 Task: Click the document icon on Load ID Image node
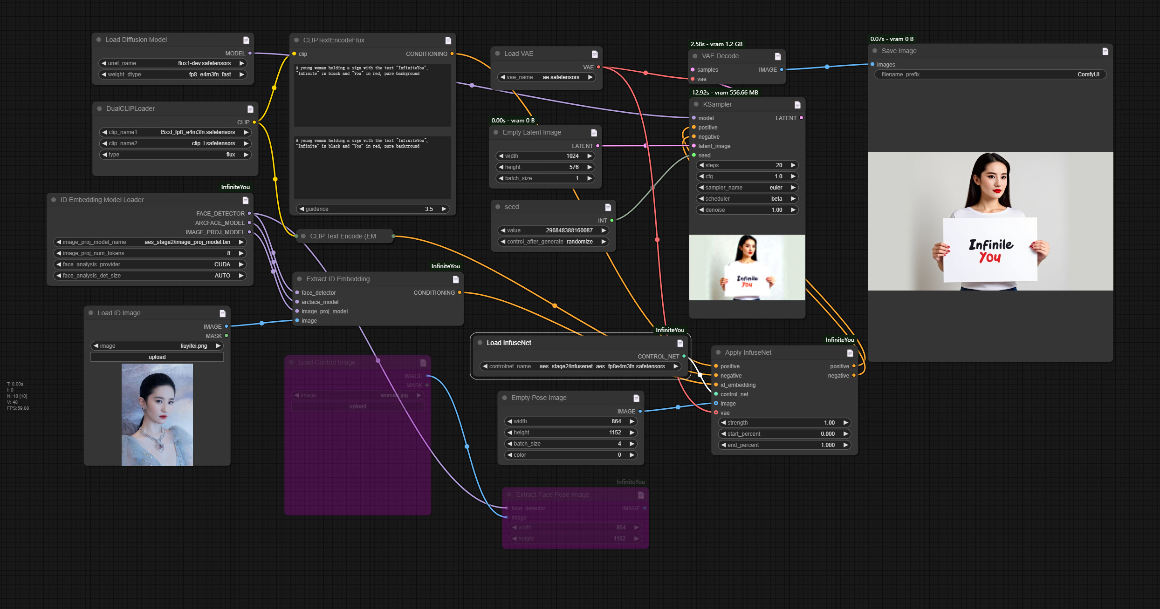(222, 313)
